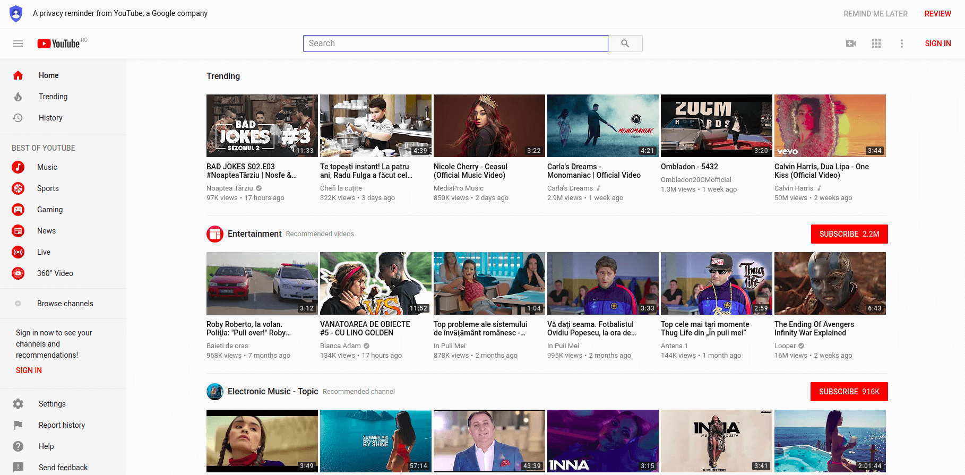The image size is (965, 475).
Task: Click the sidebar SIGN IN link
Action: [29, 370]
